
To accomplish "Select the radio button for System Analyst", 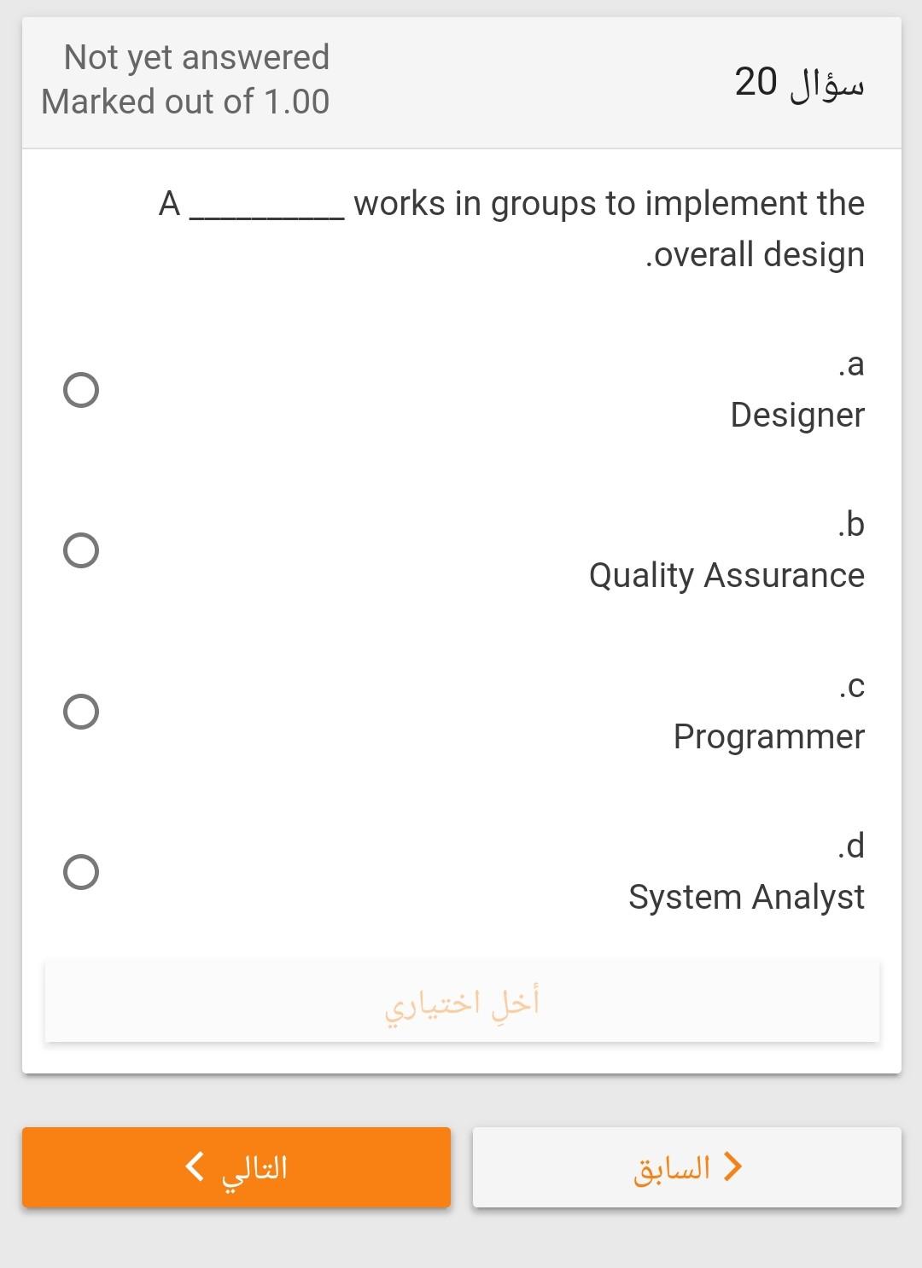I will pyautogui.click(x=81, y=872).
